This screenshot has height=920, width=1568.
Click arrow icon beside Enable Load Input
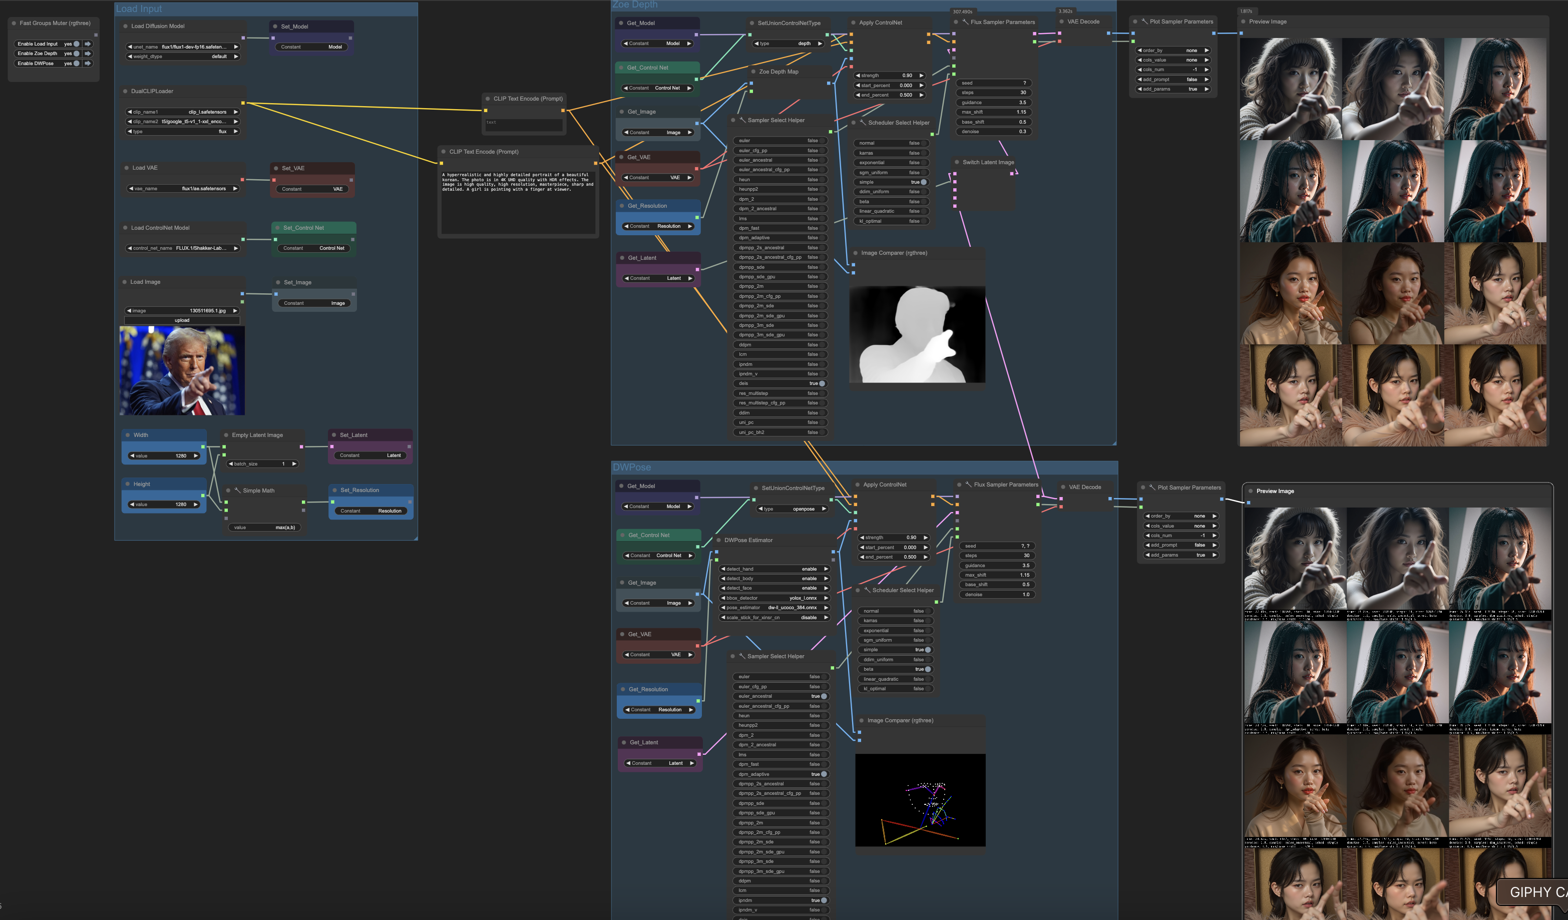tap(88, 44)
